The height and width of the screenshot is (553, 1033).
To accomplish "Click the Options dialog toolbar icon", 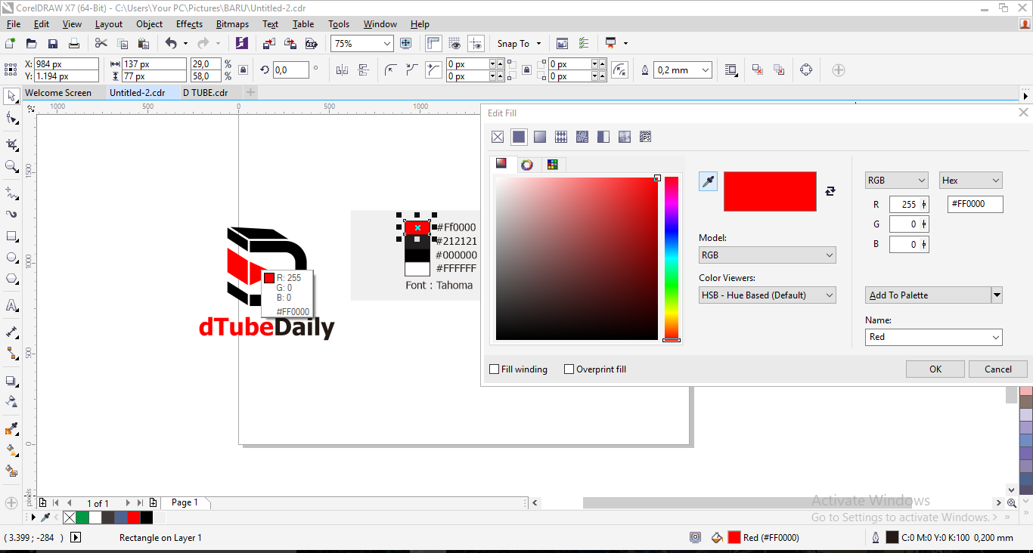I will click(x=583, y=44).
